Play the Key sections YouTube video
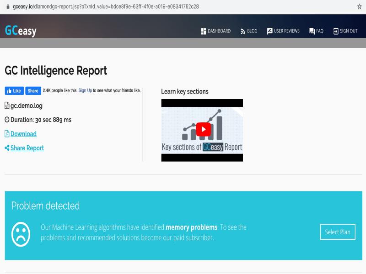This screenshot has height=274, width=366. click(x=202, y=130)
